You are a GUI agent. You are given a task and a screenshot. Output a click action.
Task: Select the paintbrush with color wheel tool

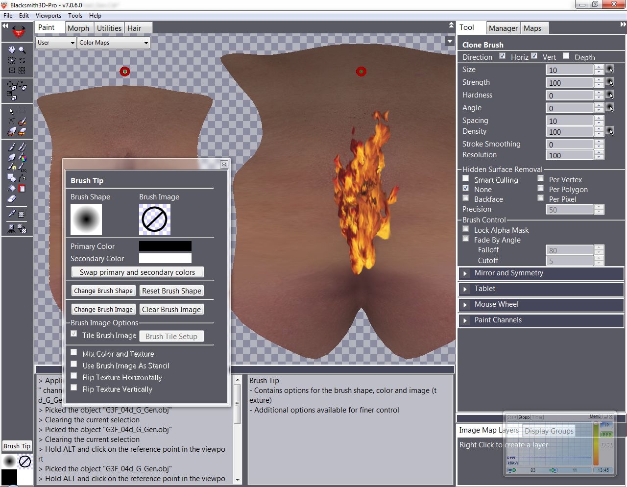pos(22,157)
